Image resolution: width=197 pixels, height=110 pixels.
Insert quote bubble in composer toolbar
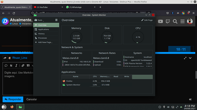coord(6,66)
